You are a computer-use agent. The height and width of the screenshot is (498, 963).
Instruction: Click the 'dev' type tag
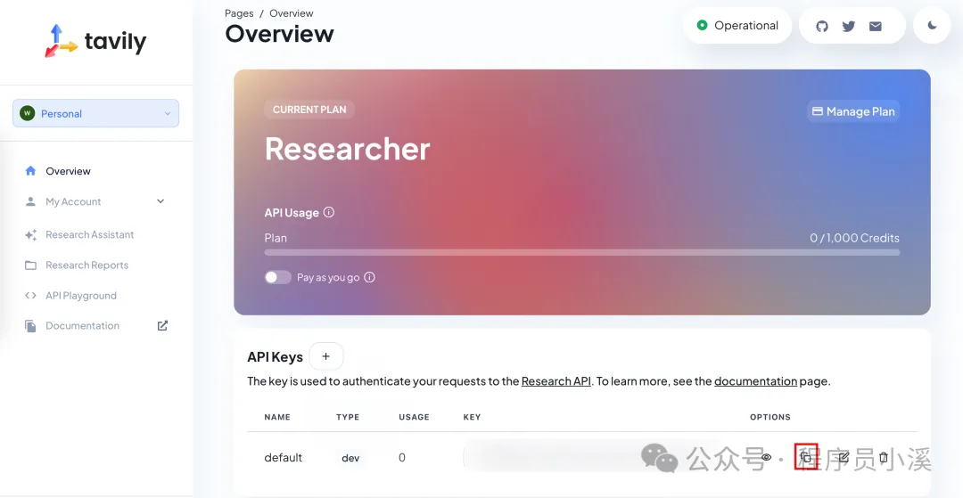click(x=350, y=458)
